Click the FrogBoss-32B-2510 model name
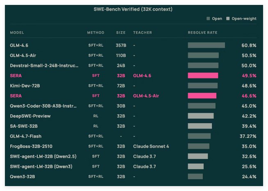 click(x=31, y=146)
